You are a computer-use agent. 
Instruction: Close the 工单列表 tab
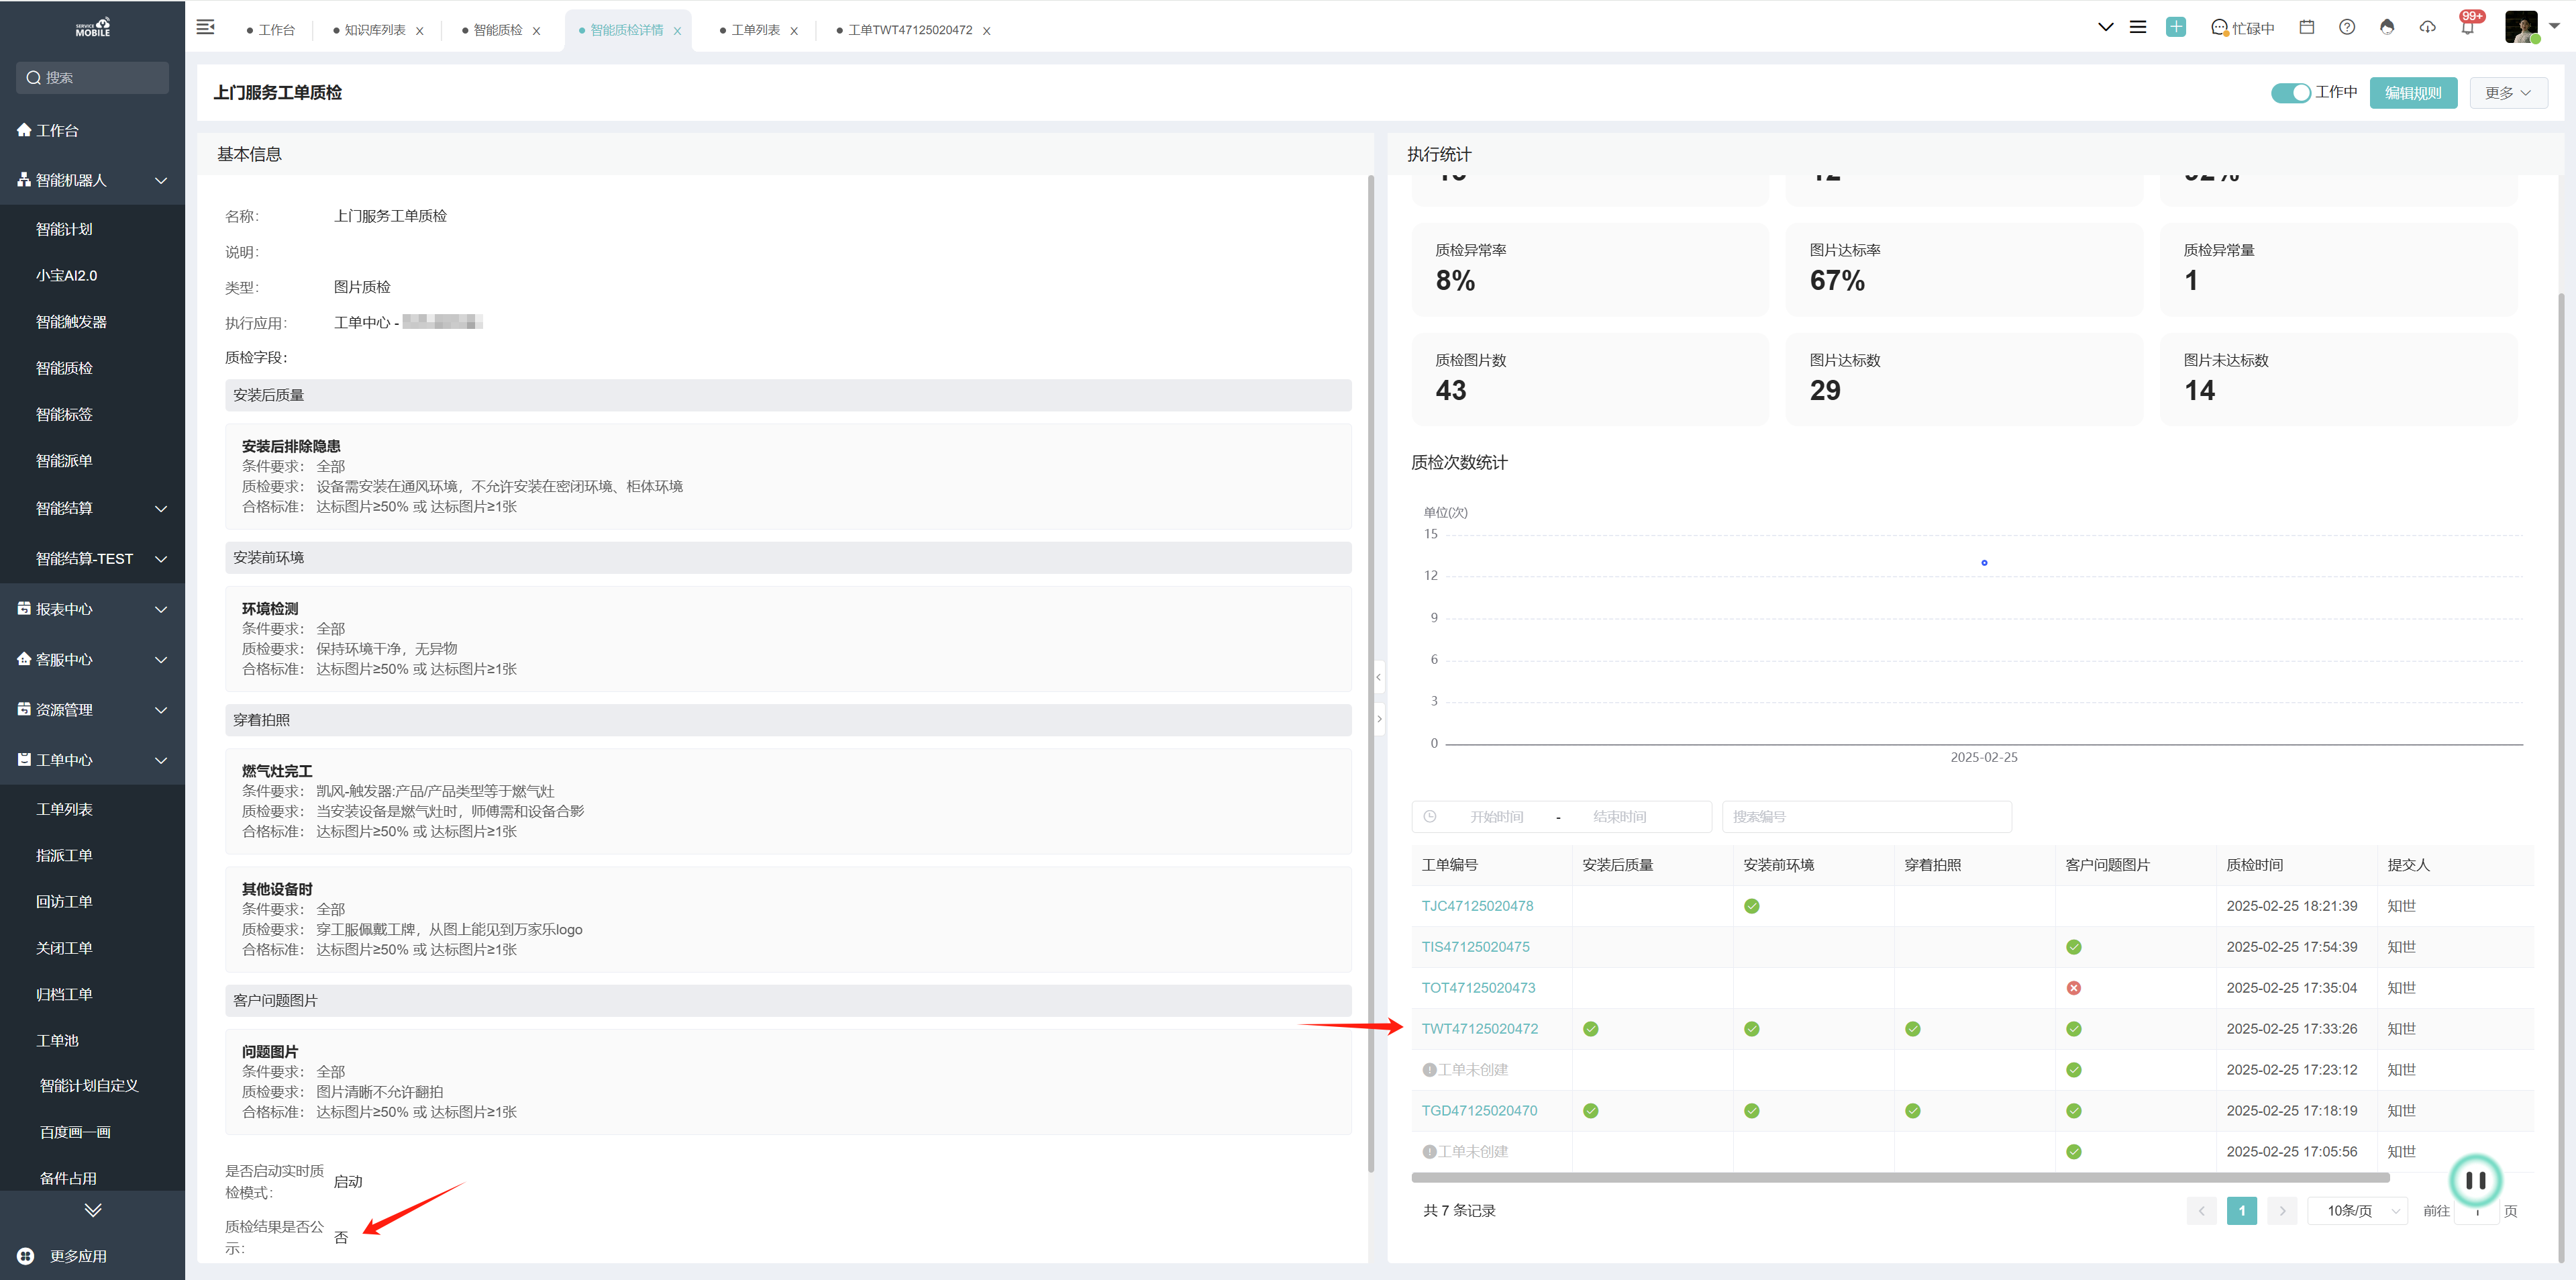(x=794, y=31)
